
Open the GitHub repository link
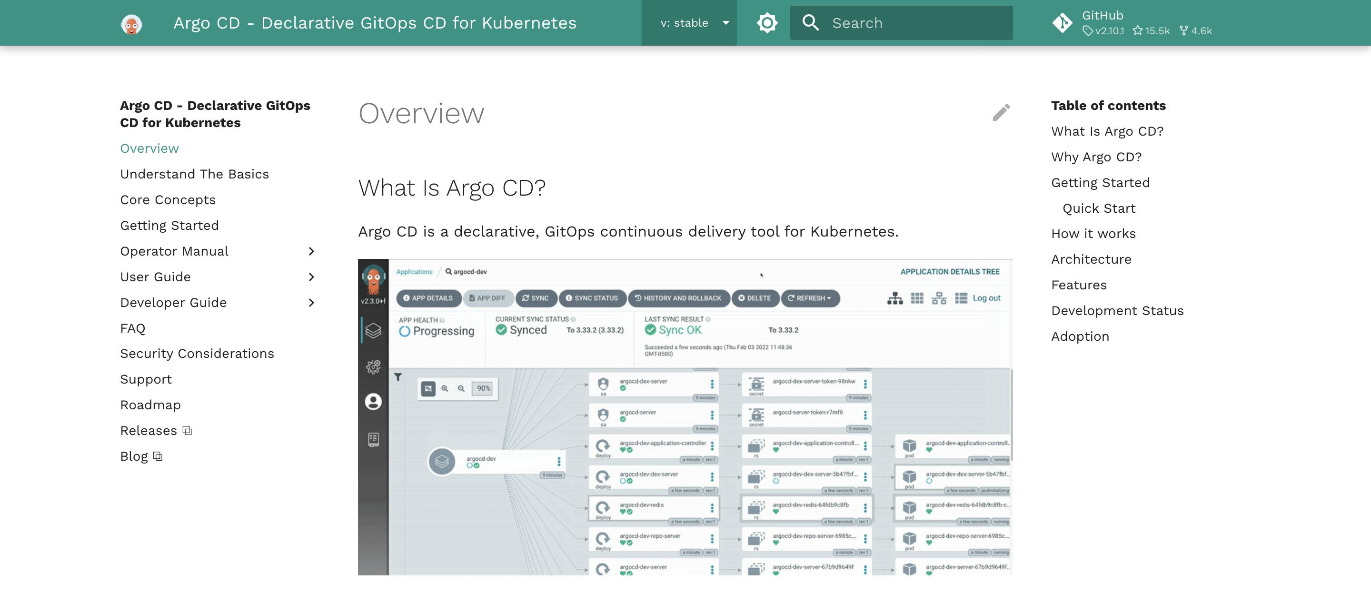pos(1132,23)
